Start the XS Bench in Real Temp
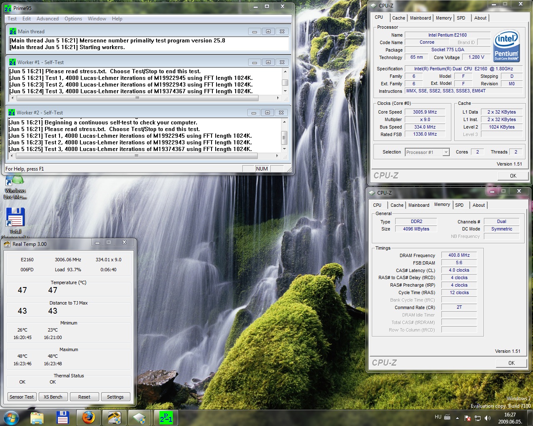The height and width of the screenshot is (426, 533). click(53, 397)
